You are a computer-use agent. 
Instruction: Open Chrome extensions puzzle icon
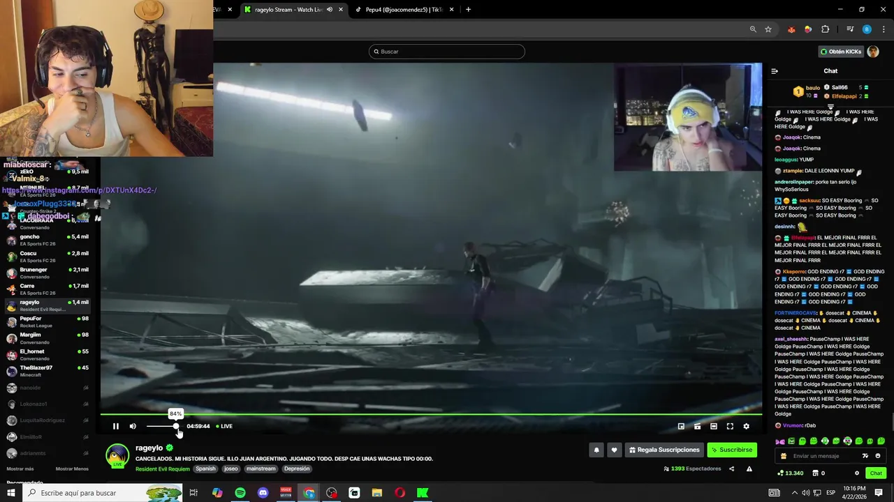[x=826, y=29]
